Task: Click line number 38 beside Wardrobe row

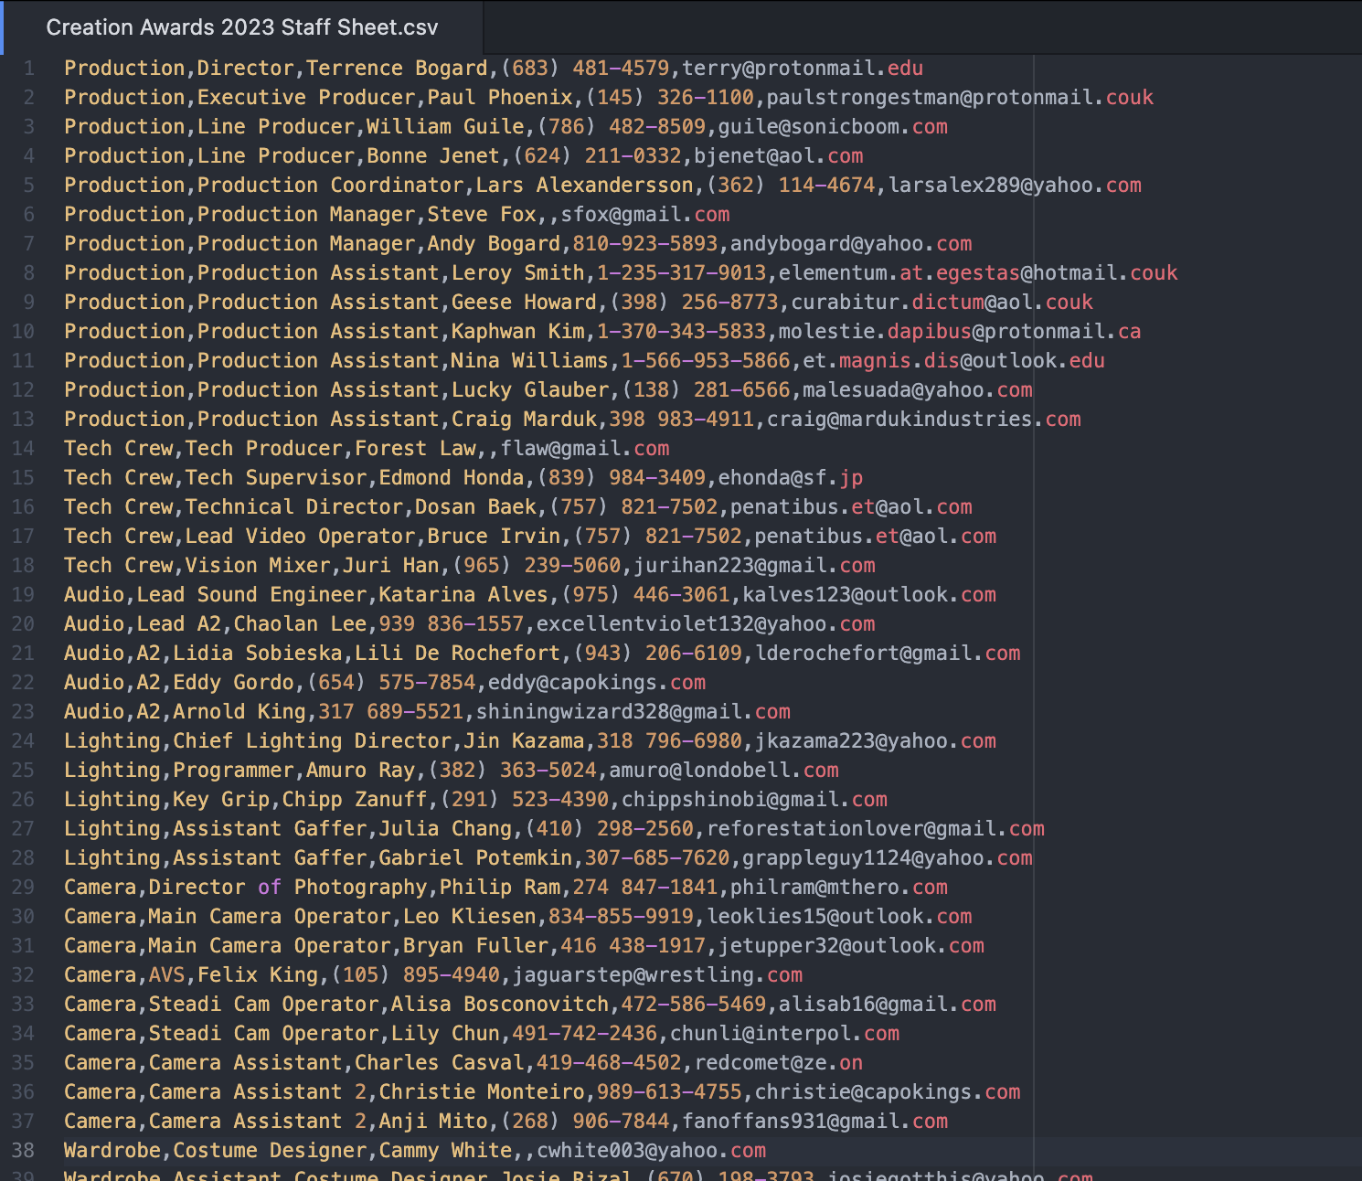Action: point(24,1150)
